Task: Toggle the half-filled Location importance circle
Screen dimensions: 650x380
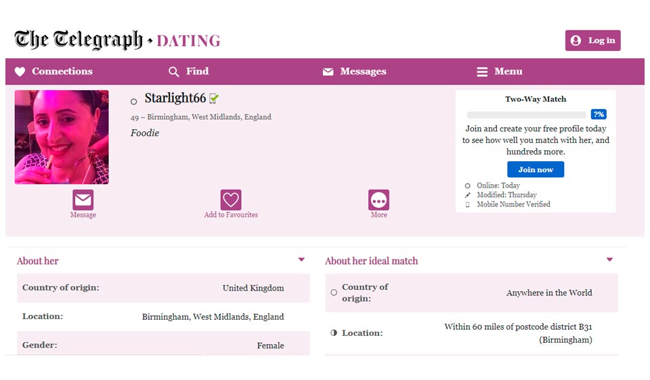Action: (334, 333)
